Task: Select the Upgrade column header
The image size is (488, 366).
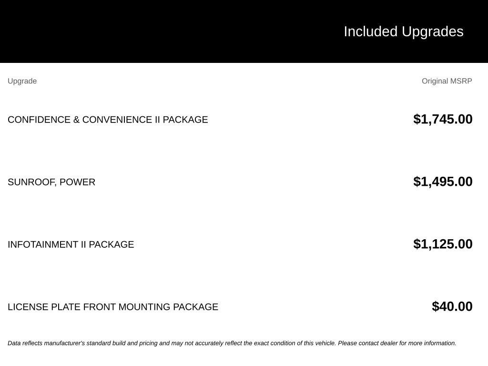Action: (22, 81)
